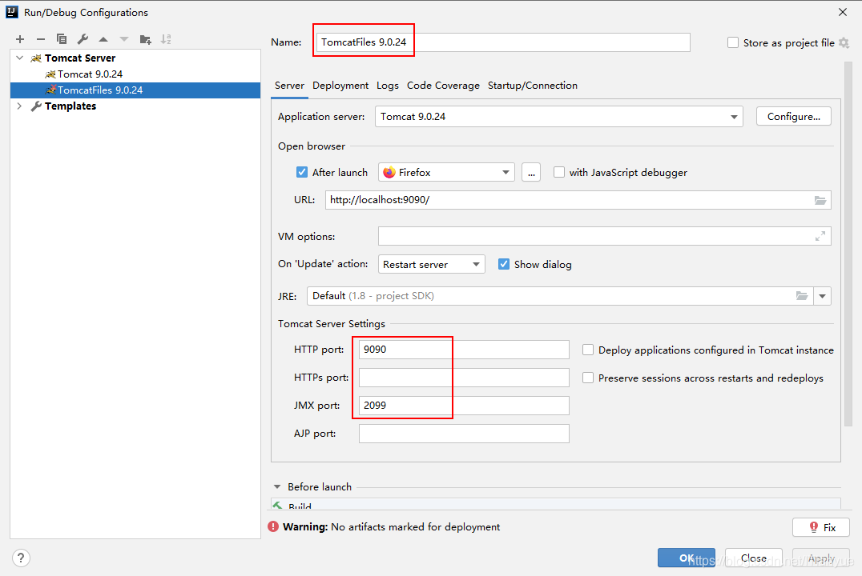Click URL input field
The width and height of the screenshot is (862, 576).
pos(578,200)
